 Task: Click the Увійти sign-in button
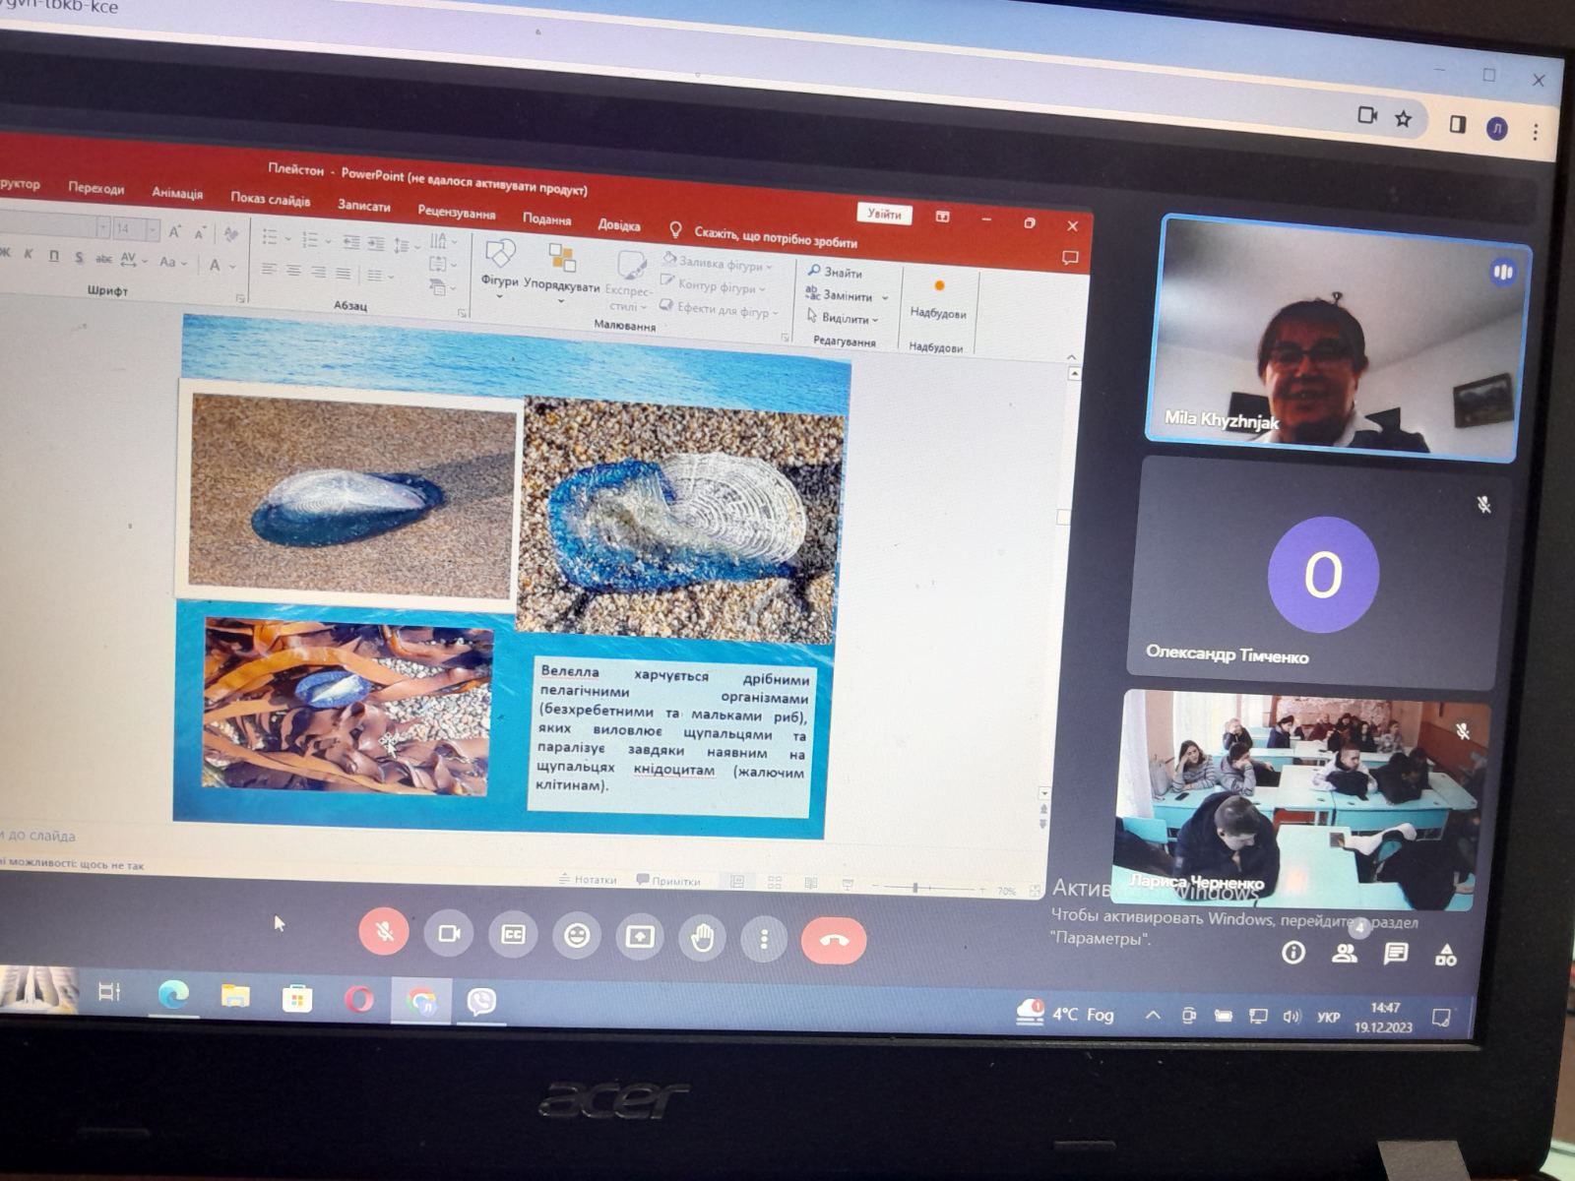[x=883, y=214]
